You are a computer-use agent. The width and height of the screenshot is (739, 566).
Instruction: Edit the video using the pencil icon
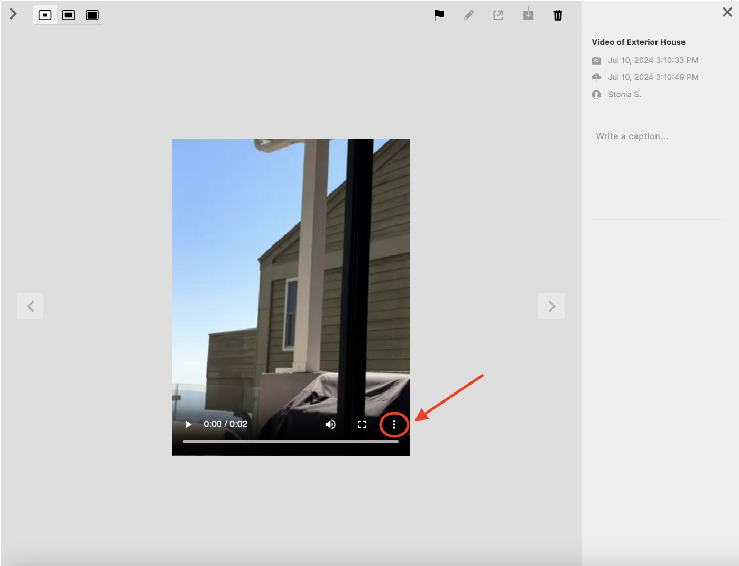469,15
